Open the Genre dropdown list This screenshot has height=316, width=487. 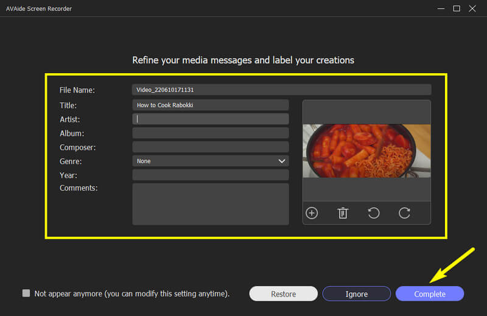[211, 161]
